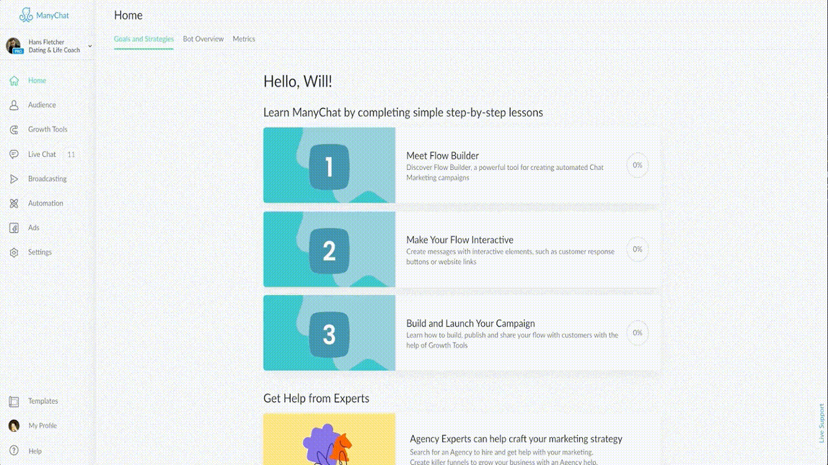
Task: Click Meet Flow Builder 0% progress circle
Action: pyautogui.click(x=638, y=165)
